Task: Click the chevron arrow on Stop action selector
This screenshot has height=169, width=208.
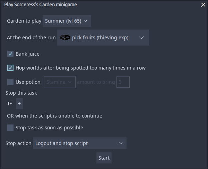Action: tap(120, 143)
